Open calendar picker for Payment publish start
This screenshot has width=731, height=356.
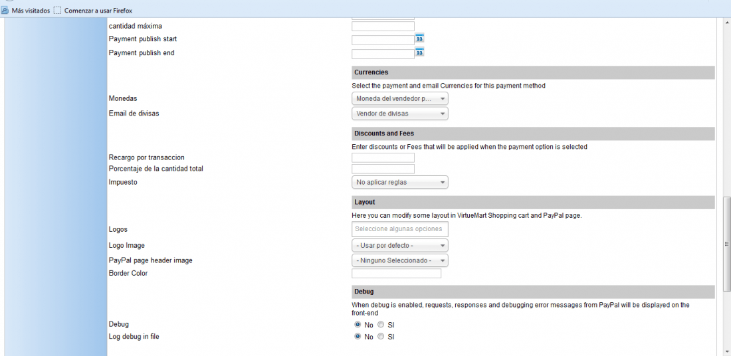(419, 39)
